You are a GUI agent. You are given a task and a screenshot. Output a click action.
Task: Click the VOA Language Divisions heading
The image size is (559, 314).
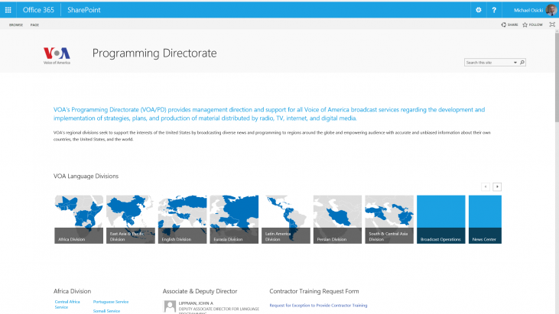click(x=86, y=176)
